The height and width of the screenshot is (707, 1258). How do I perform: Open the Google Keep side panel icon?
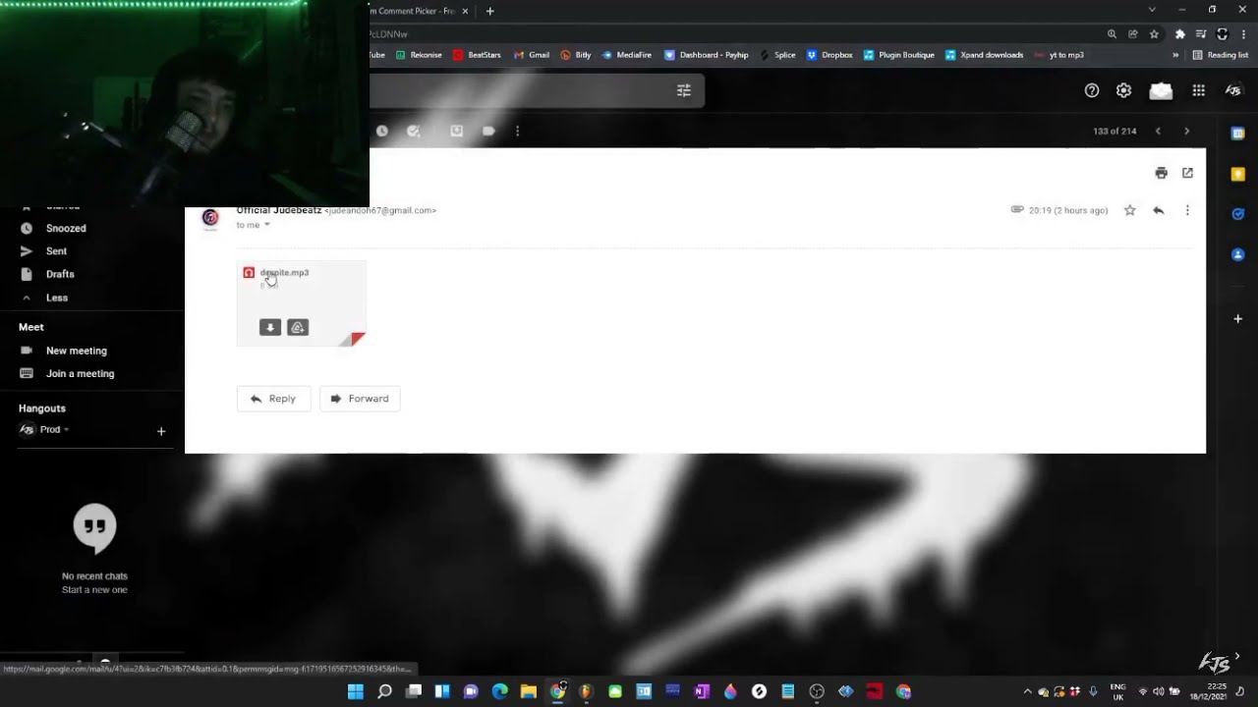tap(1238, 174)
